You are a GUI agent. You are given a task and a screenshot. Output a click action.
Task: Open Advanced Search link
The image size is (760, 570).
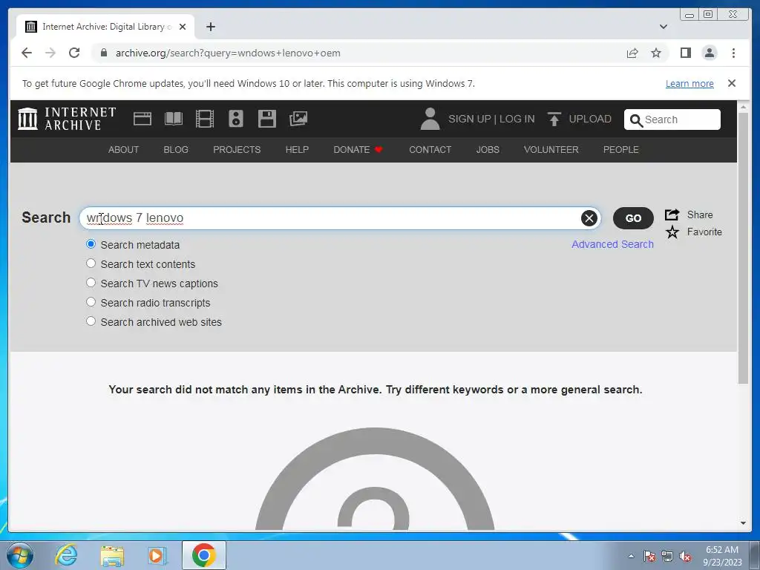612,244
